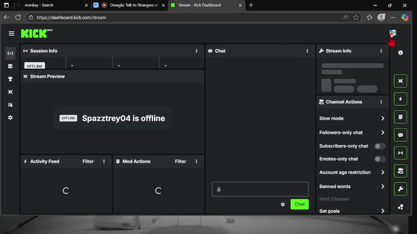Toggle Stream Preview widget button in right strip
417x234 pixels.
(400, 81)
